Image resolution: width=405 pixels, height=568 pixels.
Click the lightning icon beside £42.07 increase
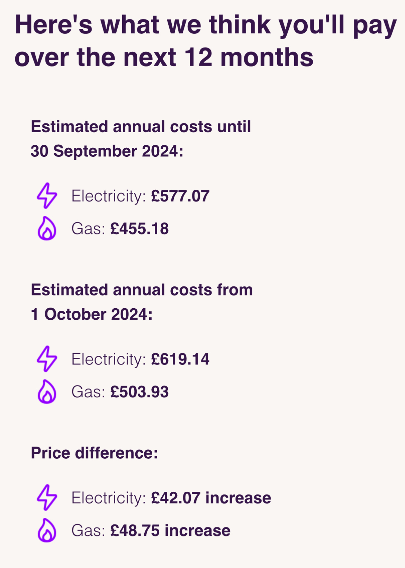(47, 497)
